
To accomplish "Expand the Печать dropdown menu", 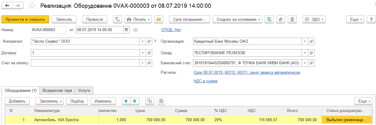I will [138, 19].
